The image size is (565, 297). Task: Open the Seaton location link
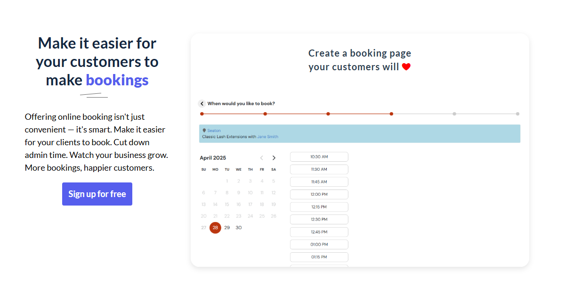[x=214, y=131]
